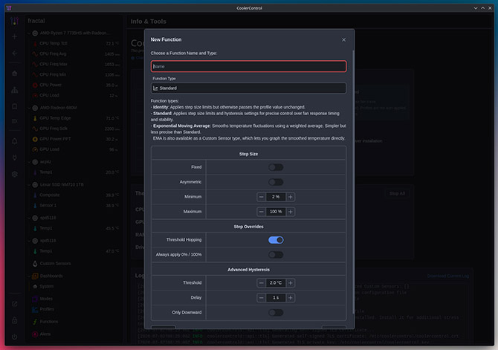
Task: Select CPU Freq Avg sensor row
Action: [x=76, y=54]
